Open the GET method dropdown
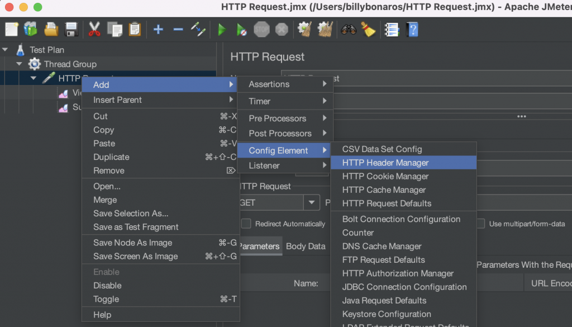The image size is (572, 327). pyautogui.click(x=311, y=203)
